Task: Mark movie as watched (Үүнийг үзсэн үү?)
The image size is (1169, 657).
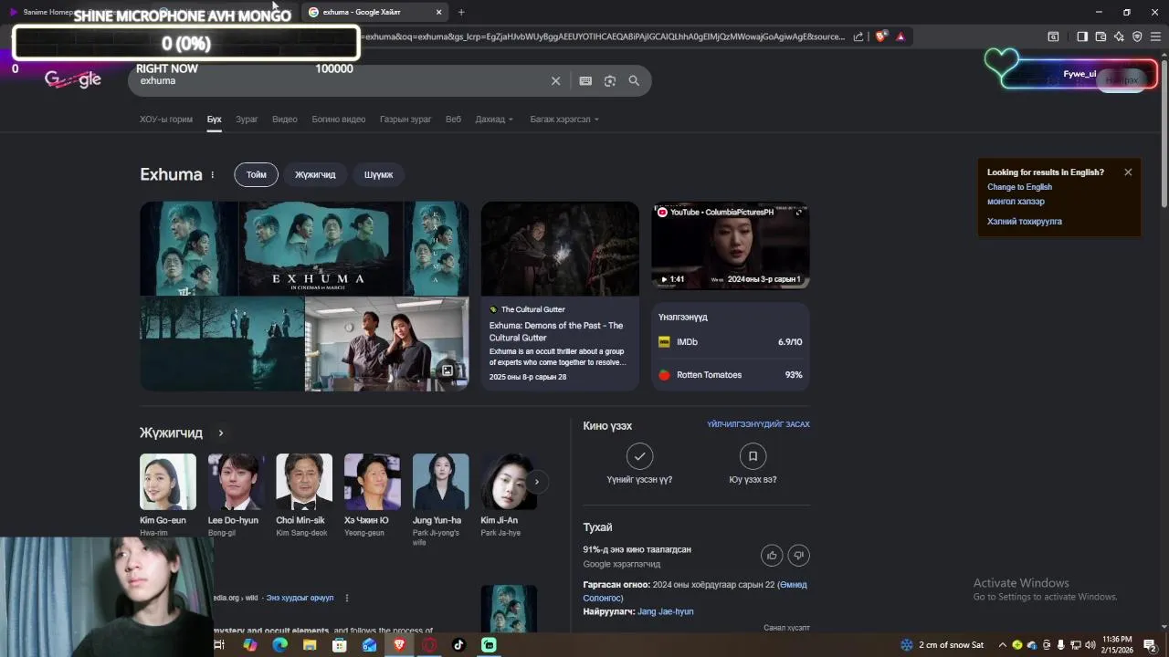Action: [639, 456]
